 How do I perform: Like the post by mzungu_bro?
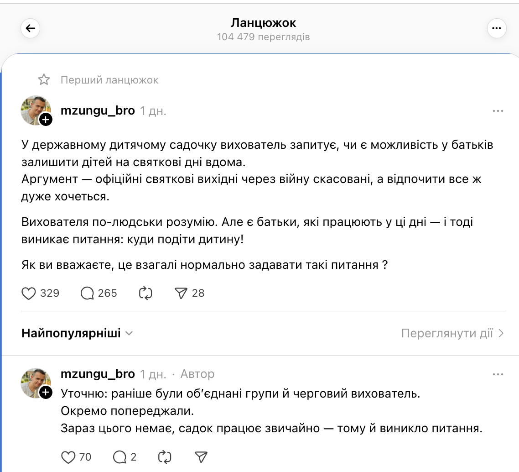pos(28,294)
